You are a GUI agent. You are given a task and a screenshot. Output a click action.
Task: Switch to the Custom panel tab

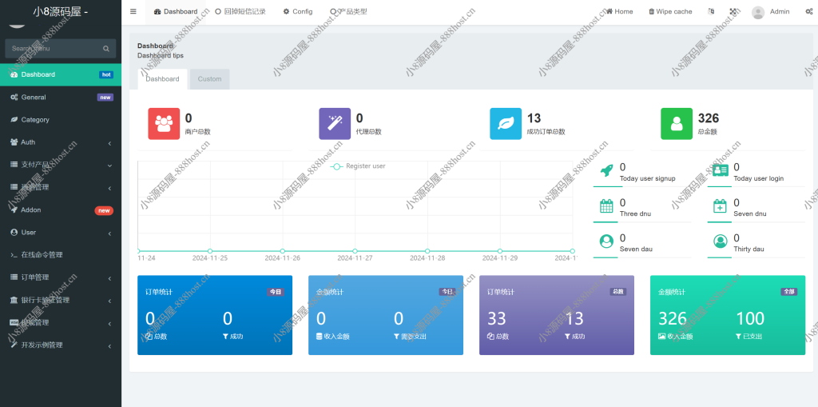click(210, 79)
